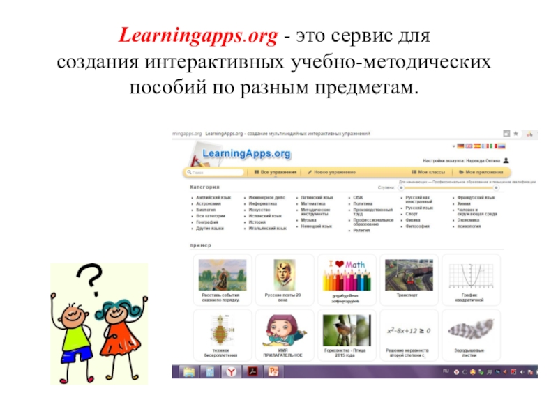Open 'Мои приложения' in the yellow bar
558x418 pixels.
pyautogui.click(x=481, y=172)
